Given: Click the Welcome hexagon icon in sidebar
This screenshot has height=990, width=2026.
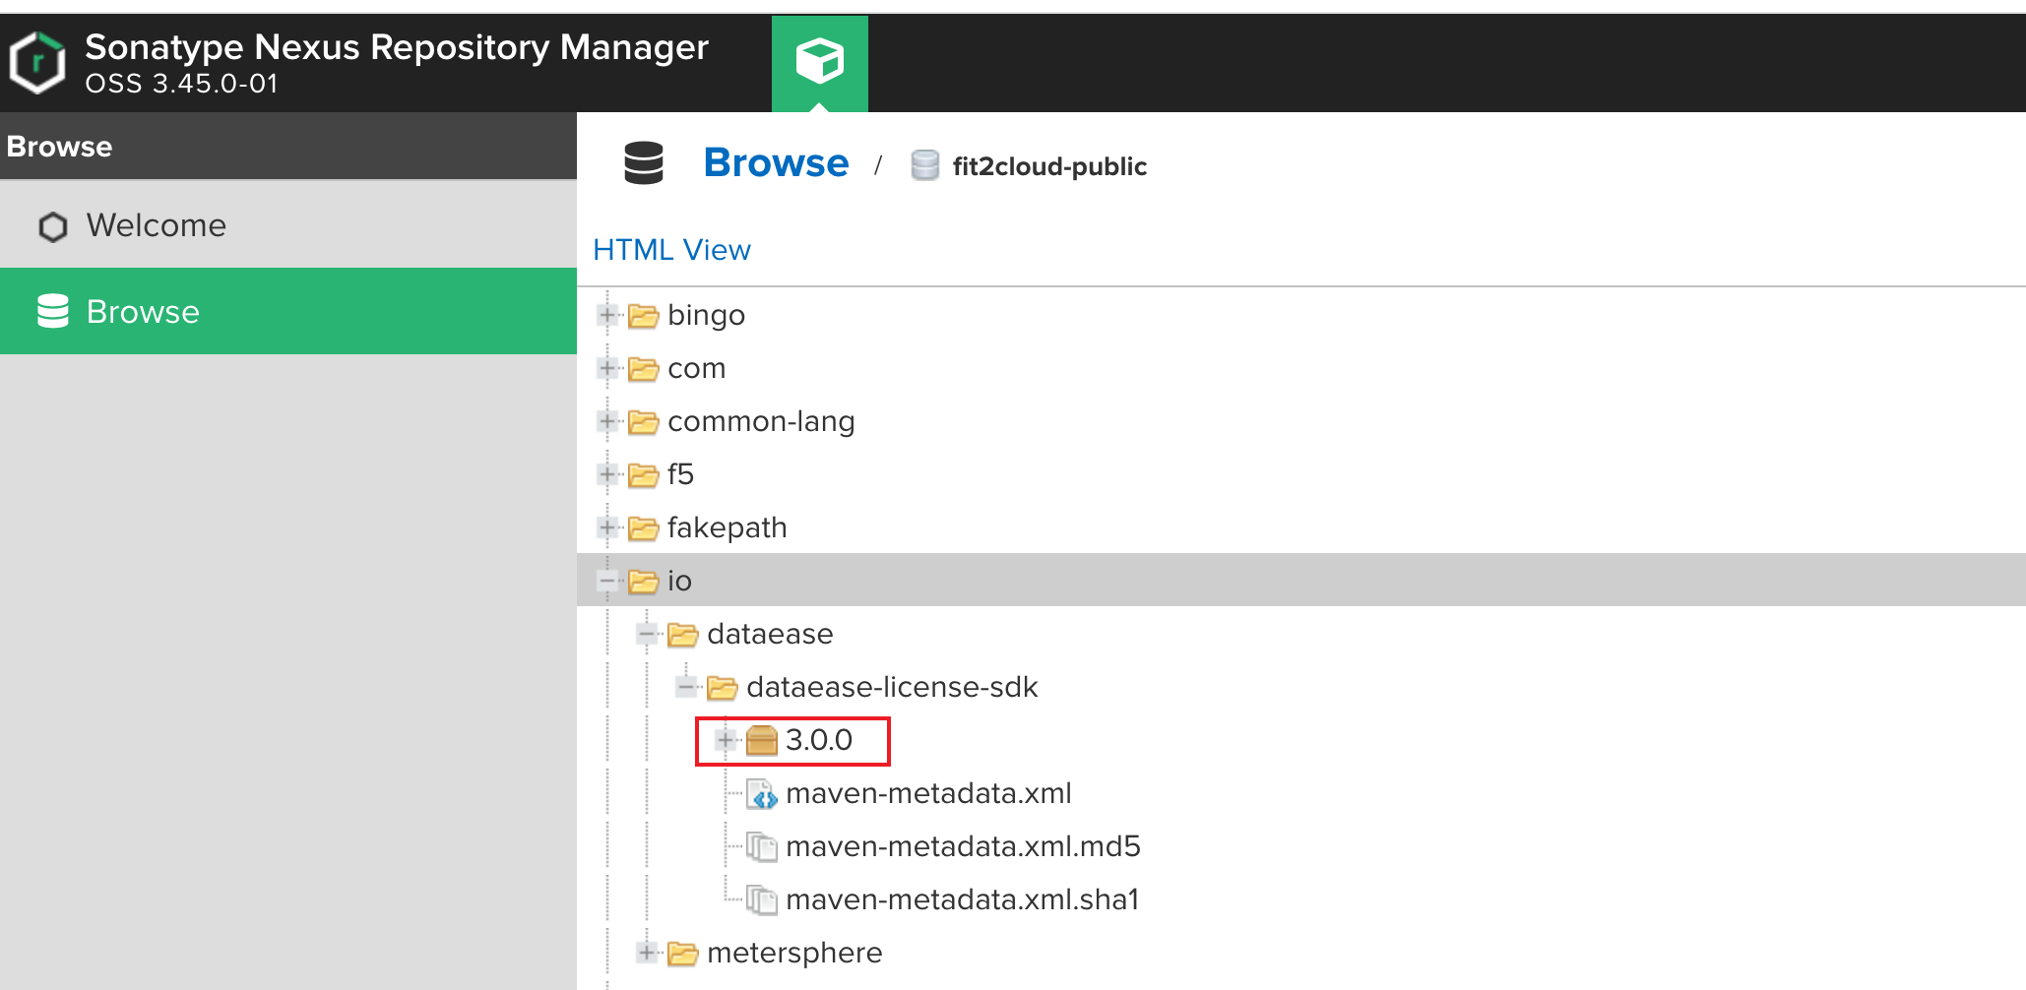Looking at the screenshot, I should click(x=53, y=226).
